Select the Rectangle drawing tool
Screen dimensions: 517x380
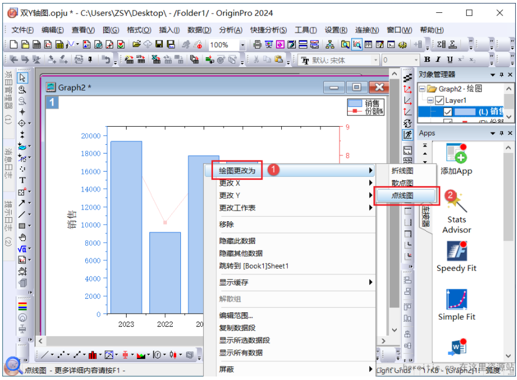[x=22, y=226]
